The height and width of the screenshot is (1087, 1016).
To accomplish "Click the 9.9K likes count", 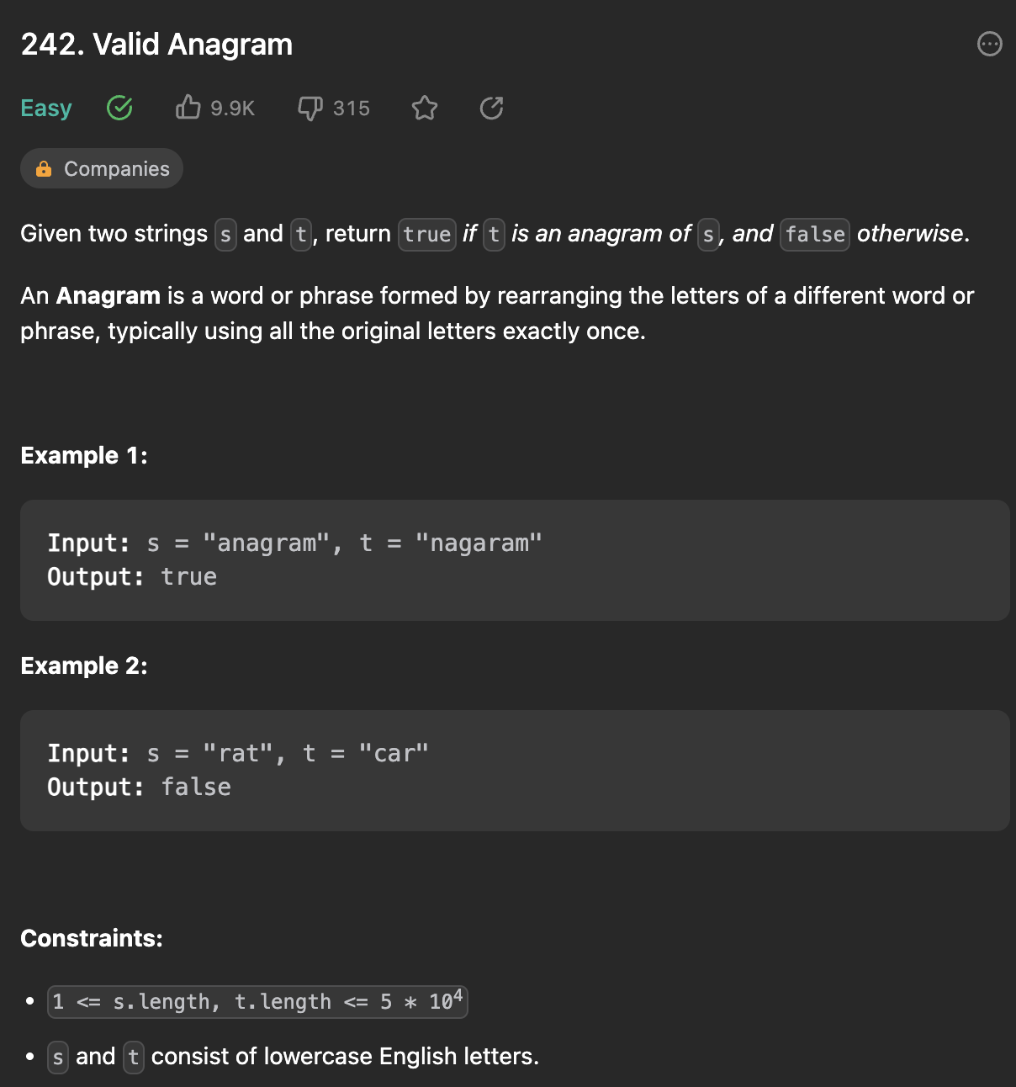I will coord(232,109).
